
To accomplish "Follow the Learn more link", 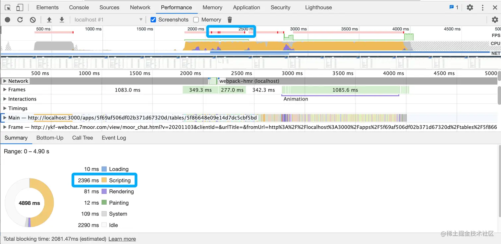I will [122, 239].
